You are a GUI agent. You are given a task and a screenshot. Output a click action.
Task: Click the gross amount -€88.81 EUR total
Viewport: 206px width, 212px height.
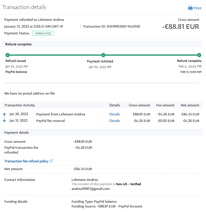[180, 27]
